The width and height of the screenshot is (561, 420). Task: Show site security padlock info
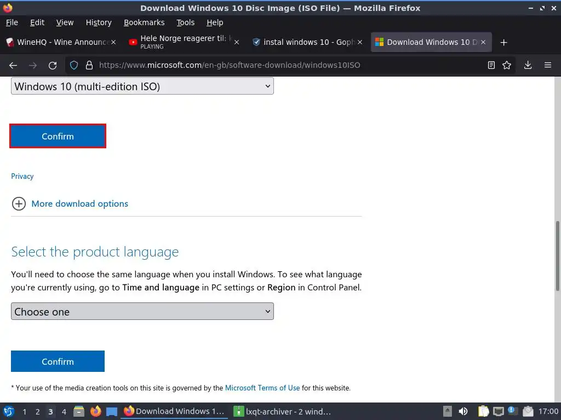(x=89, y=65)
